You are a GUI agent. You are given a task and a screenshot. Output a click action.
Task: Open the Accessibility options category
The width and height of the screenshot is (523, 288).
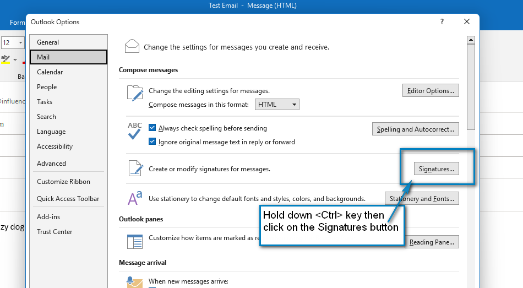click(x=68, y=146)
